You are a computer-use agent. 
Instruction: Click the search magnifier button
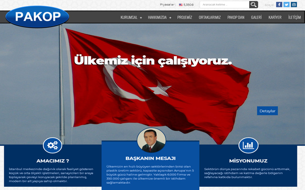(x=254, y=4)
